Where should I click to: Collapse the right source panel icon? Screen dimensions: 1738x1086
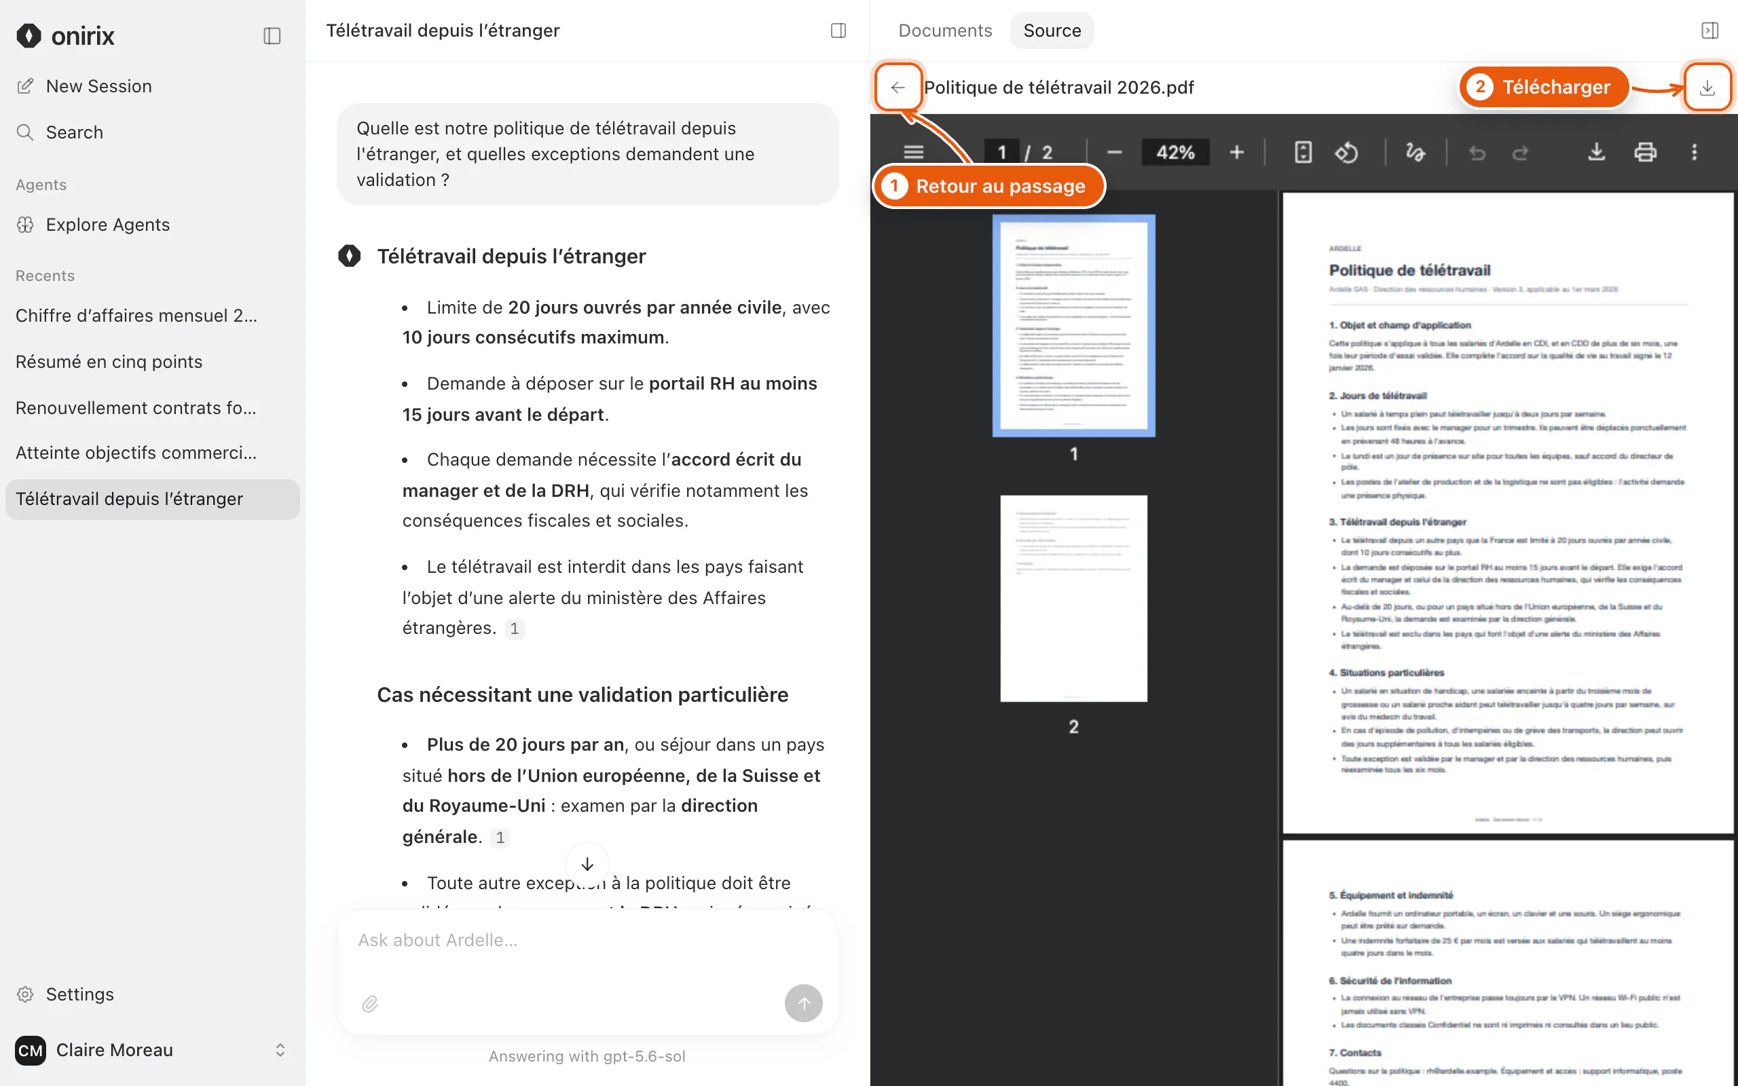1710,30
